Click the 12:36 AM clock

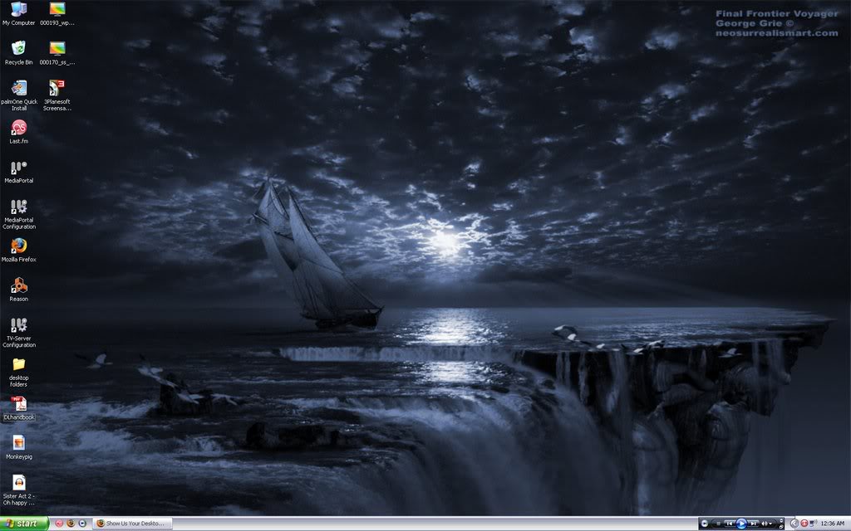[833, 524]
